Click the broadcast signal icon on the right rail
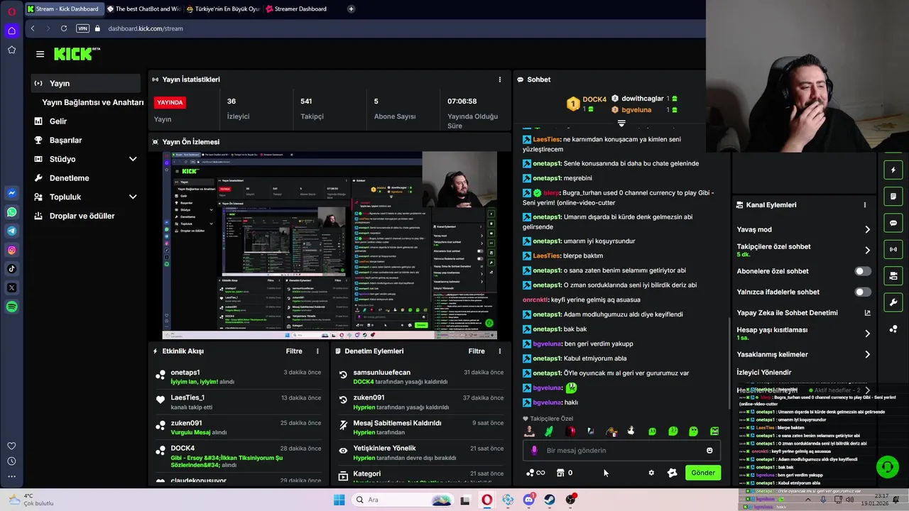 (893, 250)
